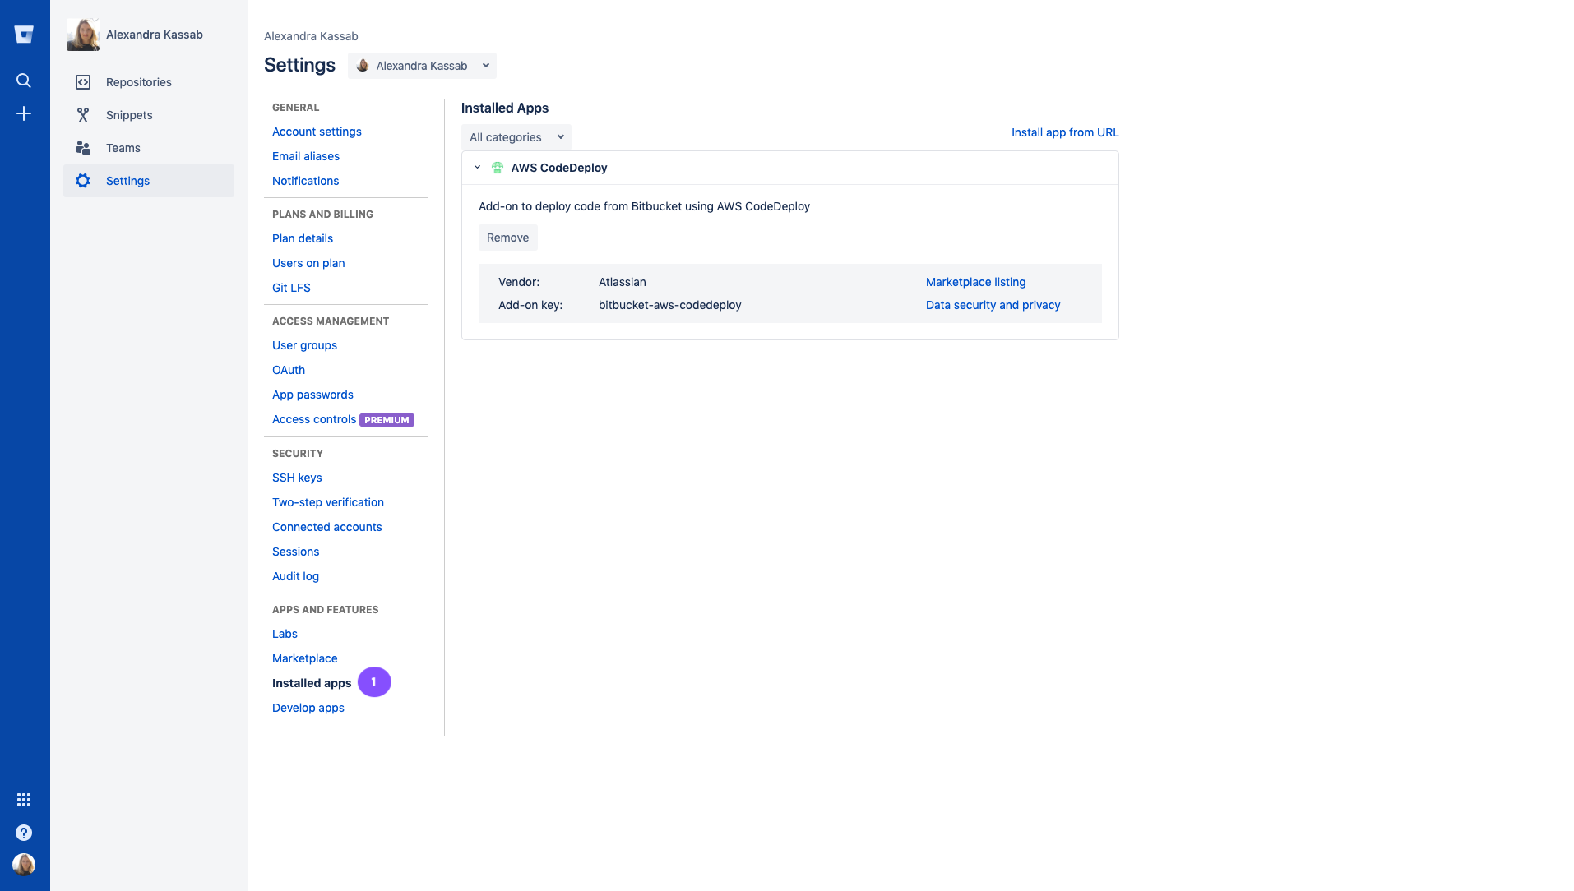Click the Snippets scissors icon
The height and width of the screenshot is (891, 1574).
83,115
